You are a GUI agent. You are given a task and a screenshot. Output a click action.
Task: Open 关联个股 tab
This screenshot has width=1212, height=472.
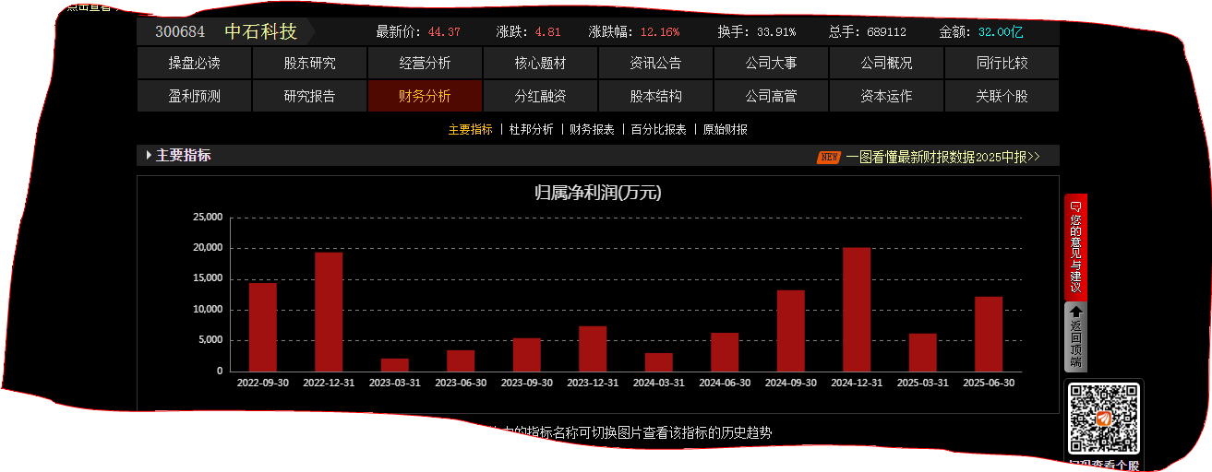pyautogui.click(x=1002, y=96)
